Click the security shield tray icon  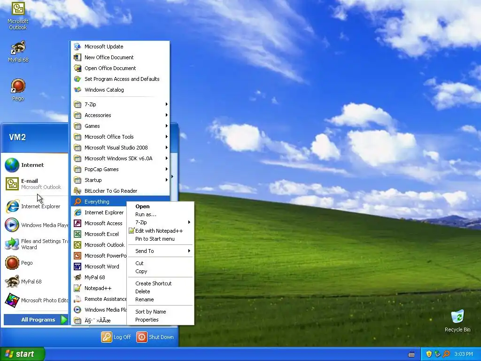(429, 354)
